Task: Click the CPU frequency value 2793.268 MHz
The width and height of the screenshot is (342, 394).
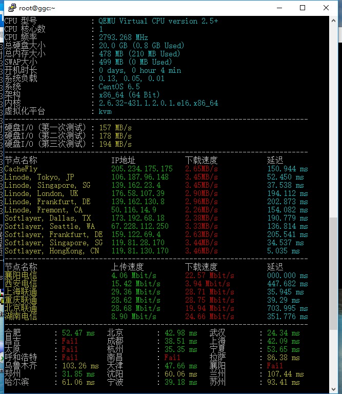Action: click(x=123, y=37)
